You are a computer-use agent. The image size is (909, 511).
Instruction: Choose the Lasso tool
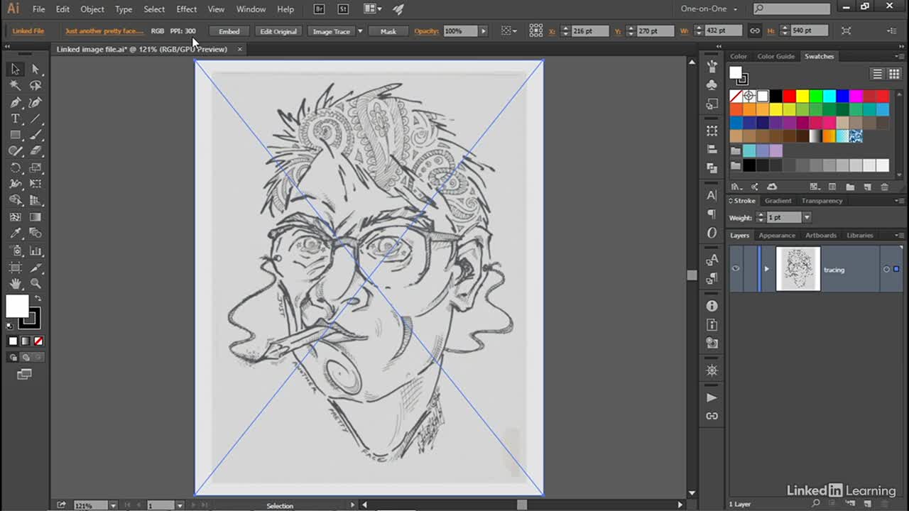(x=36, y=85)
